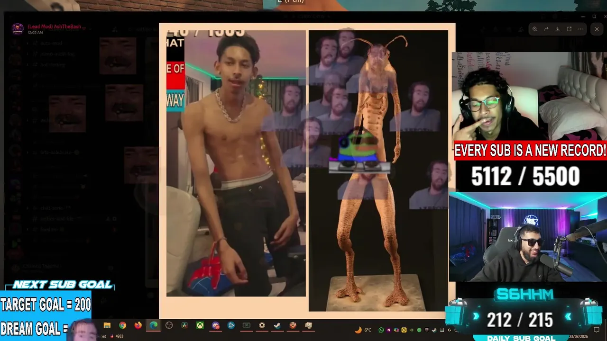The height and width of the screenshot is (341, 607).
Task: Download the image with the download icon
Action: (558, 29)
